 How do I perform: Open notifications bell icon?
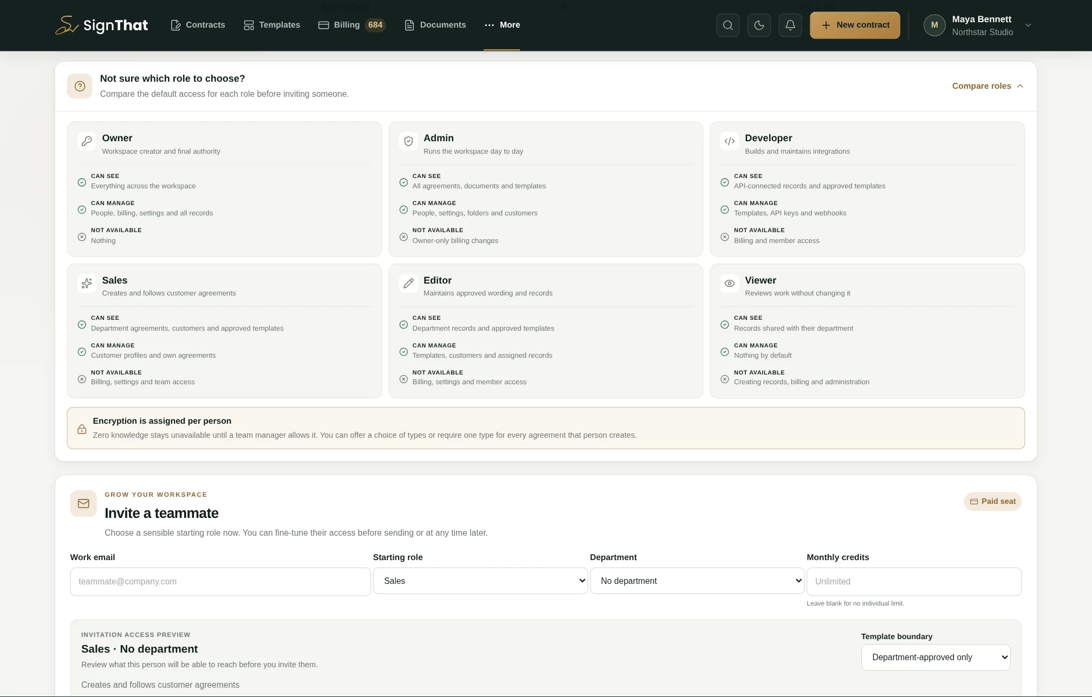click(790, 25)
